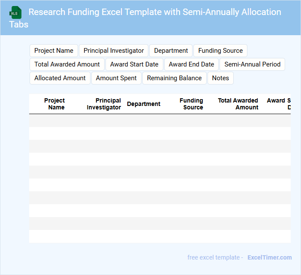
Task: Click the Award End Date tag
Action: click(x=191, y=64)
